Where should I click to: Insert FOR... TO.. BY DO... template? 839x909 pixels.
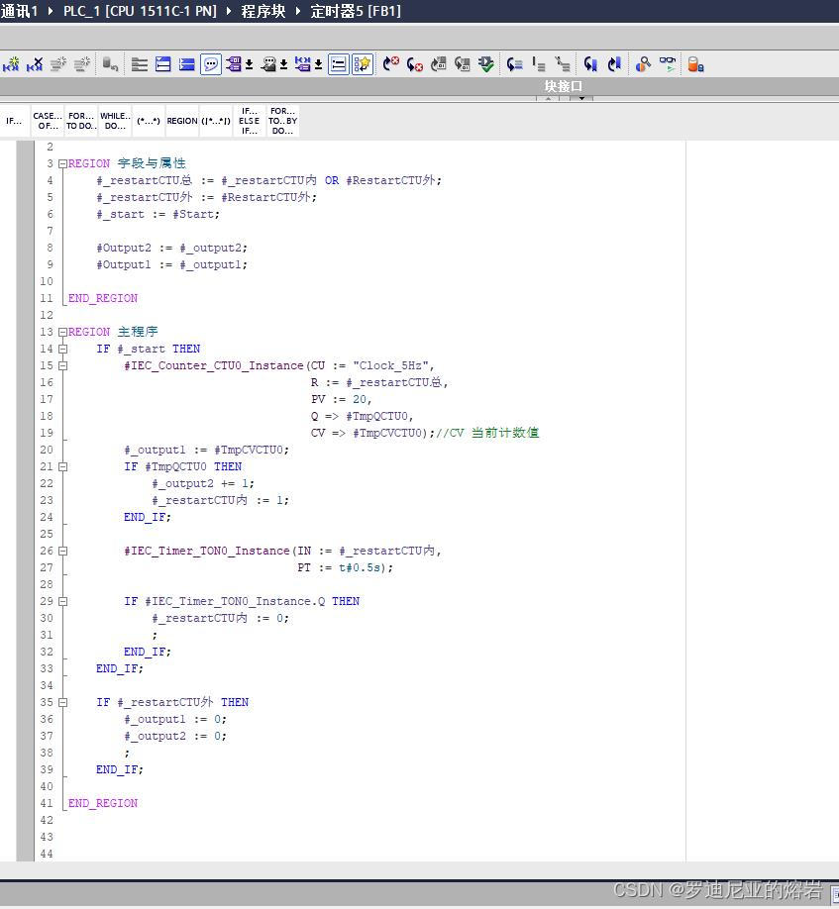283,121
